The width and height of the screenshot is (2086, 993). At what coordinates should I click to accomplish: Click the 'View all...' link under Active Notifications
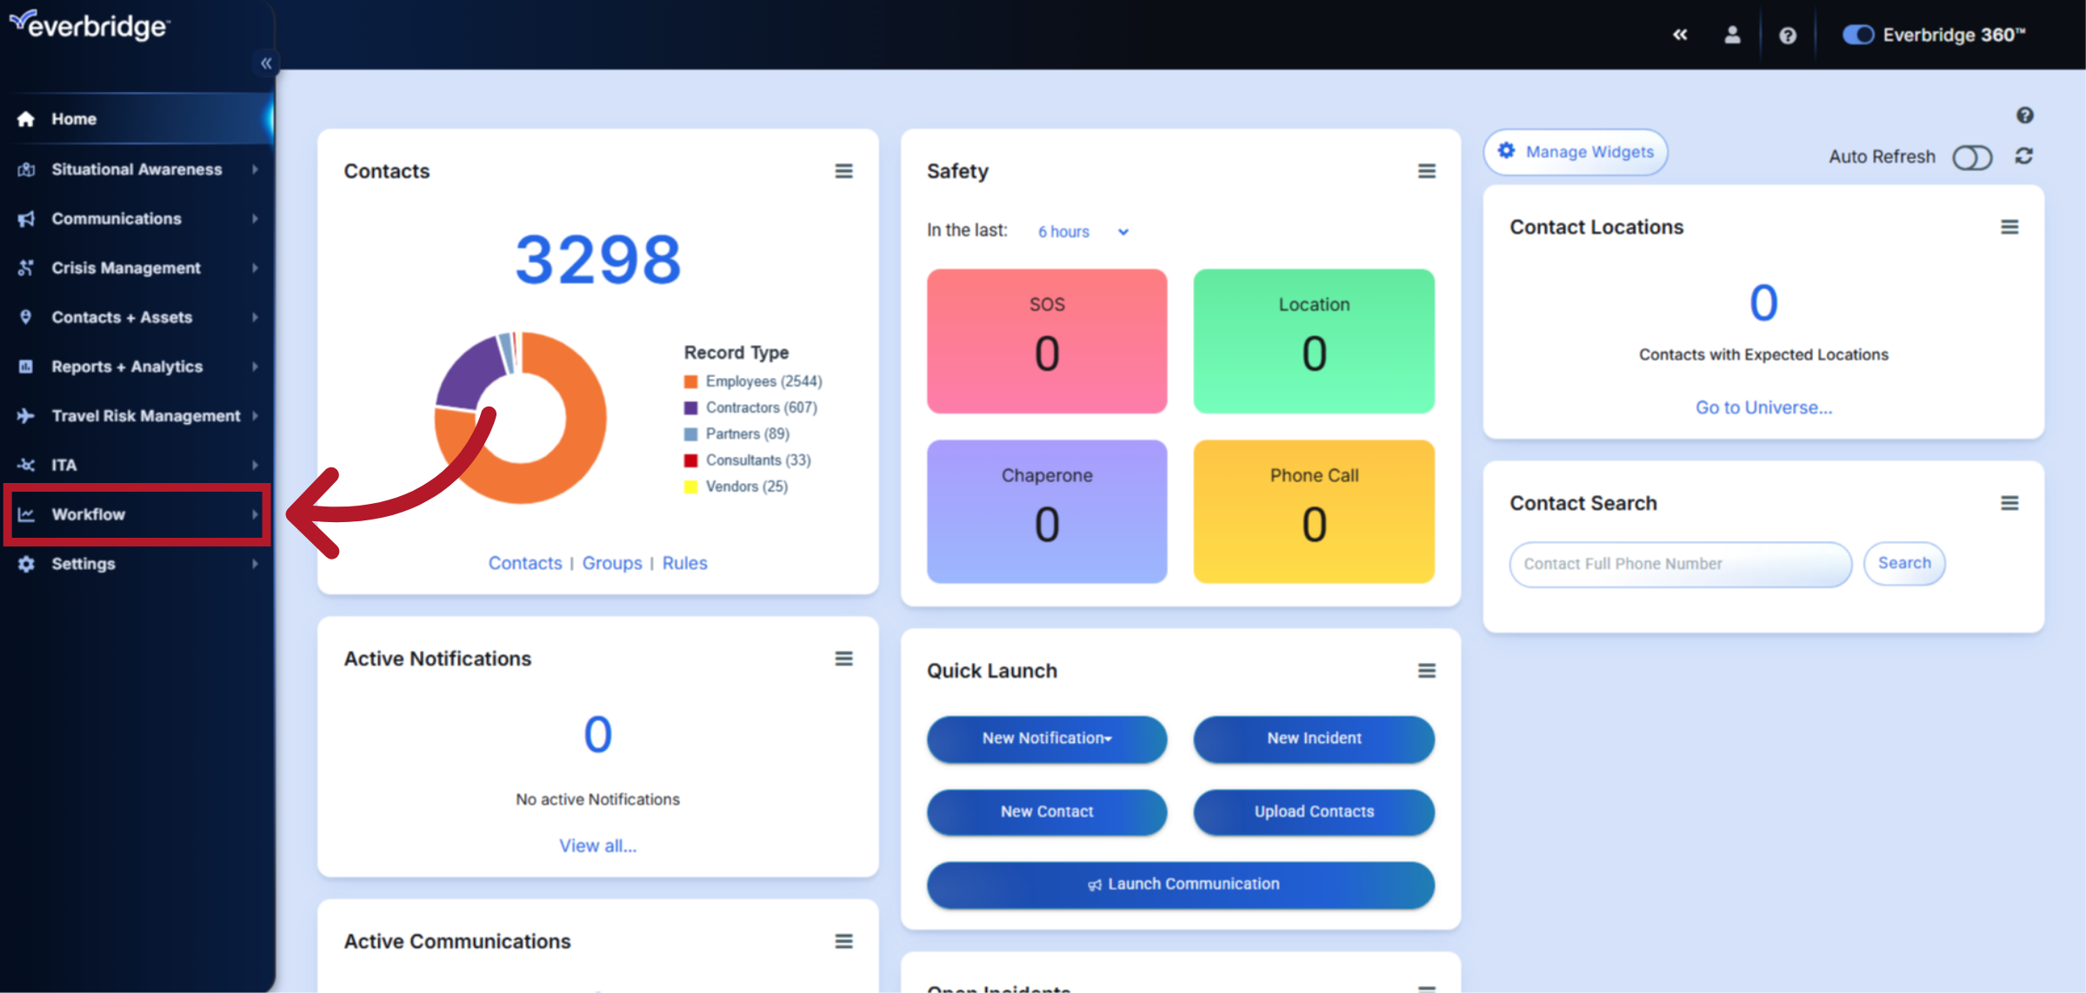coord(597,845)
